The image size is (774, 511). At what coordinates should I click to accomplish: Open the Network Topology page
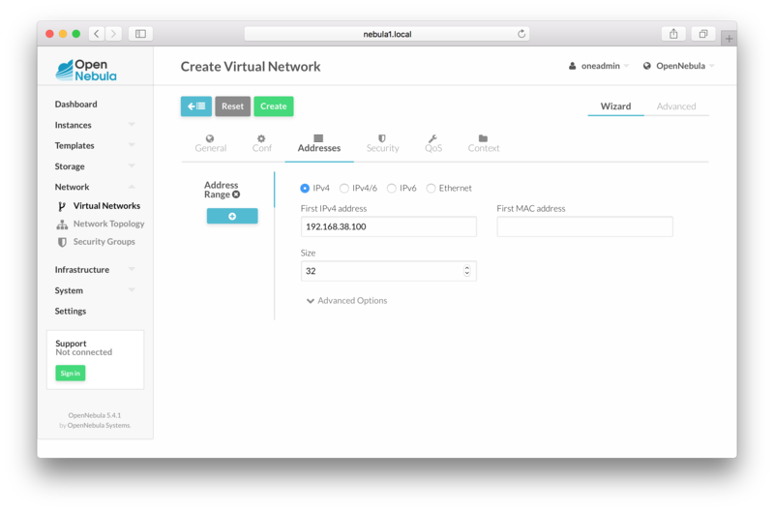[x=108, y=224]
